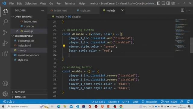Open feedback icon in status bar
The width and height of the screenshot is (193, 109).
(182, 102)
